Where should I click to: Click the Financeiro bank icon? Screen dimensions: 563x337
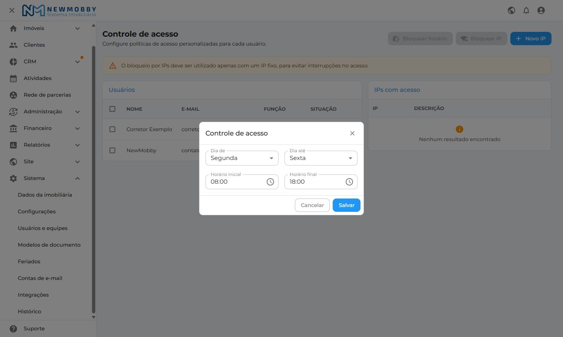(13, 128)
